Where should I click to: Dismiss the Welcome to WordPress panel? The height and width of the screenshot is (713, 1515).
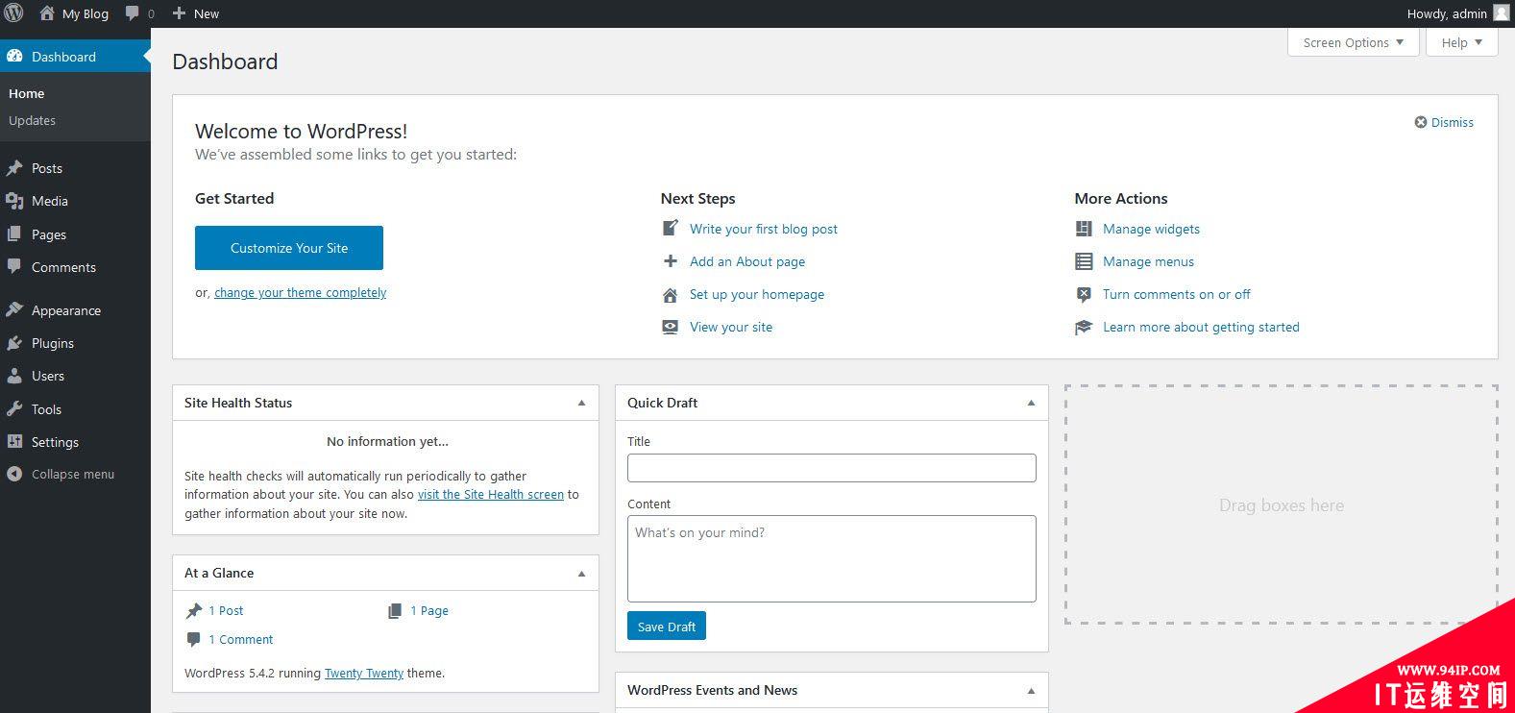(x=1444, y=122)
